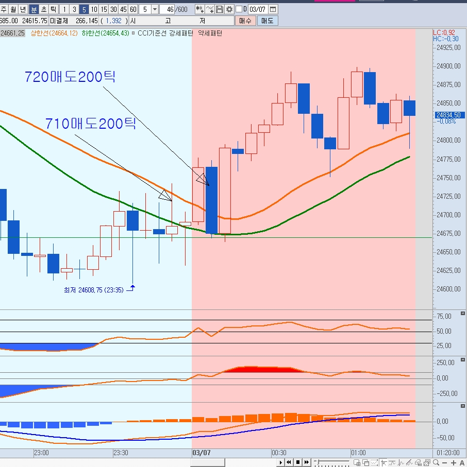Viewport: 467px width, 467px height.
Task: Zoom in with the plus icon
Action: (x=454, y=462)
